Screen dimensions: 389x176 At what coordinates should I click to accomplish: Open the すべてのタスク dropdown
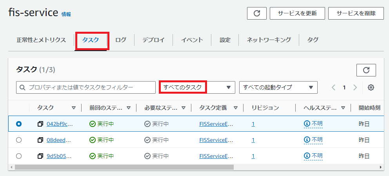pos(197,87)
